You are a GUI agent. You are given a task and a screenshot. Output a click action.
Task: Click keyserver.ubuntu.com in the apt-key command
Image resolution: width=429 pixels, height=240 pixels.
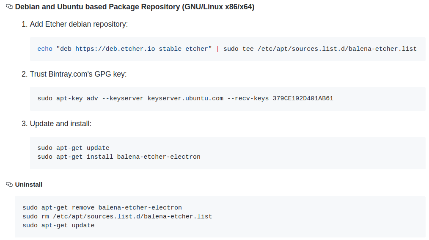coord(185,99)
